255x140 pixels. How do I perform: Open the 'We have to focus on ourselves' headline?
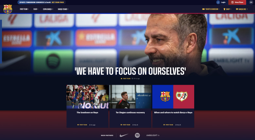click(130, 71)
